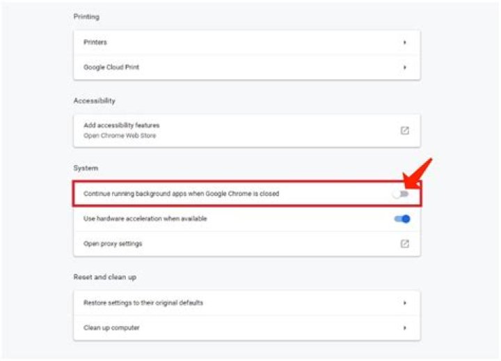The height and width of the screenshot is (361, 501).
Task: Click Open proxy settings label
Action: point(113,244)
